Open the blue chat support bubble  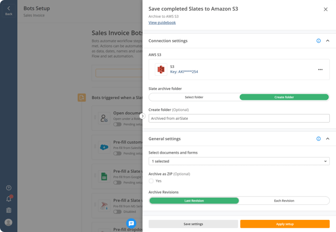[x=131, y=223]
